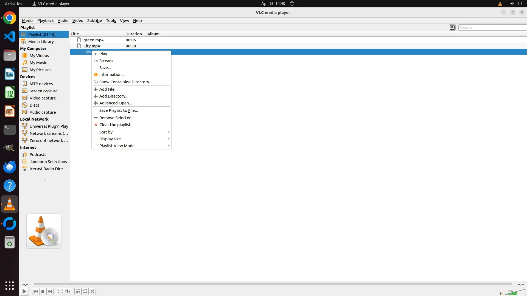
Task: Open the Tools menu
Action: pos(111,21)
